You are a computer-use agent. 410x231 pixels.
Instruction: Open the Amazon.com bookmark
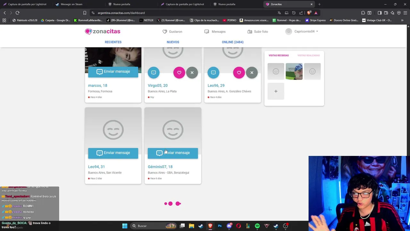[254, 20]
